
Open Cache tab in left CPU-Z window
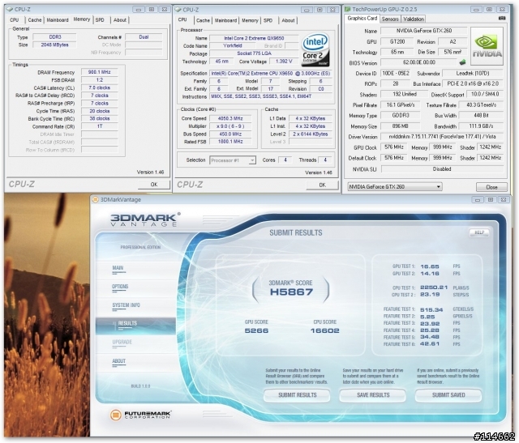(x=35, y=20)
